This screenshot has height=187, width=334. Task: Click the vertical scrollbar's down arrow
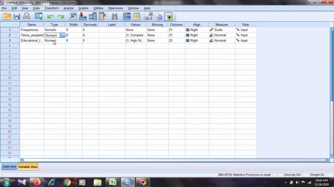pos(332,156)
